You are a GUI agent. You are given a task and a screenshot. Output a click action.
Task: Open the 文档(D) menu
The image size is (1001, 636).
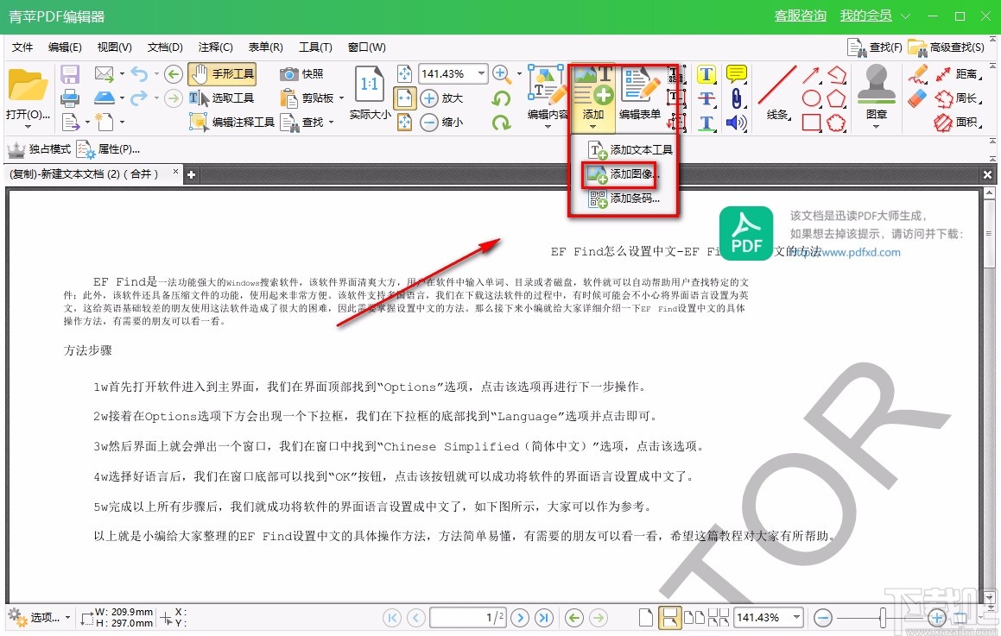click(x=165, y=47)
